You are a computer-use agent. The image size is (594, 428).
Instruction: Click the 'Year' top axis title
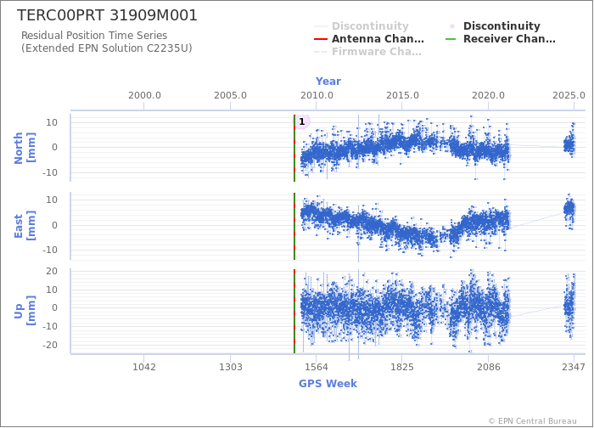point(328,82)
